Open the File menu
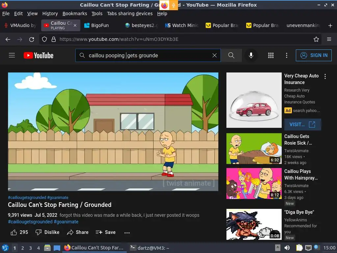Screen dimensions: 337x253 click(x=6, y=14)
